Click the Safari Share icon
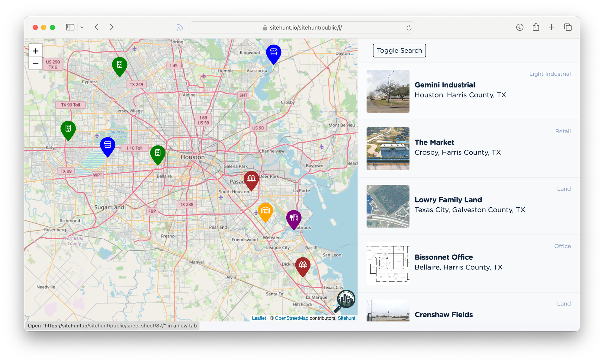This screenshot has width=604, height=363. coord(536,27)
